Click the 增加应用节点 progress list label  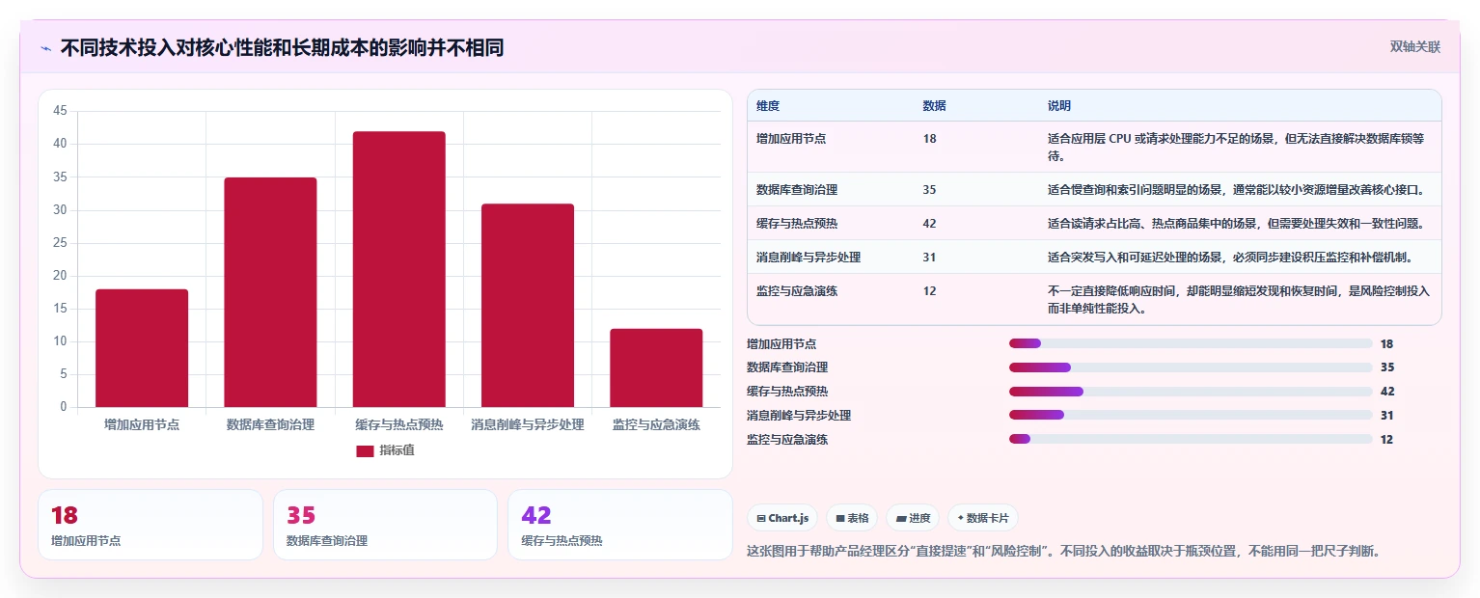(781, 344)
